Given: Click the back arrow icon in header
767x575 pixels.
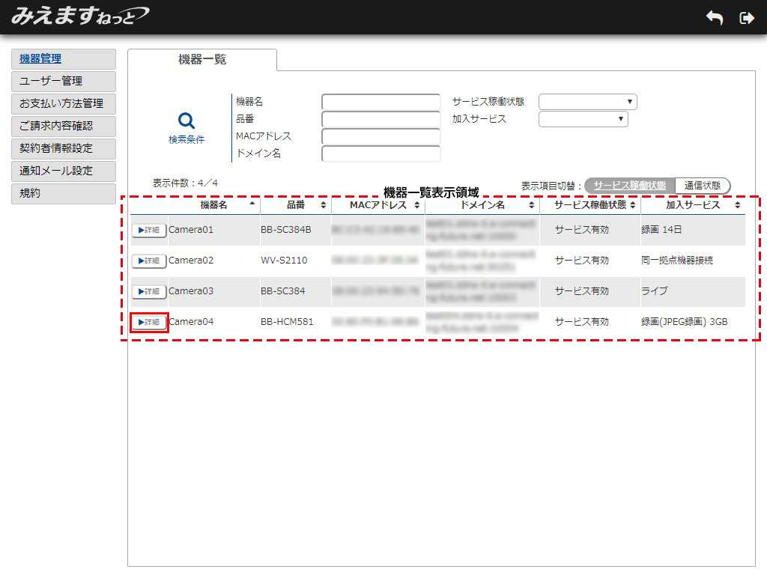Looking at the screenshot, I should tap(715, 18).
